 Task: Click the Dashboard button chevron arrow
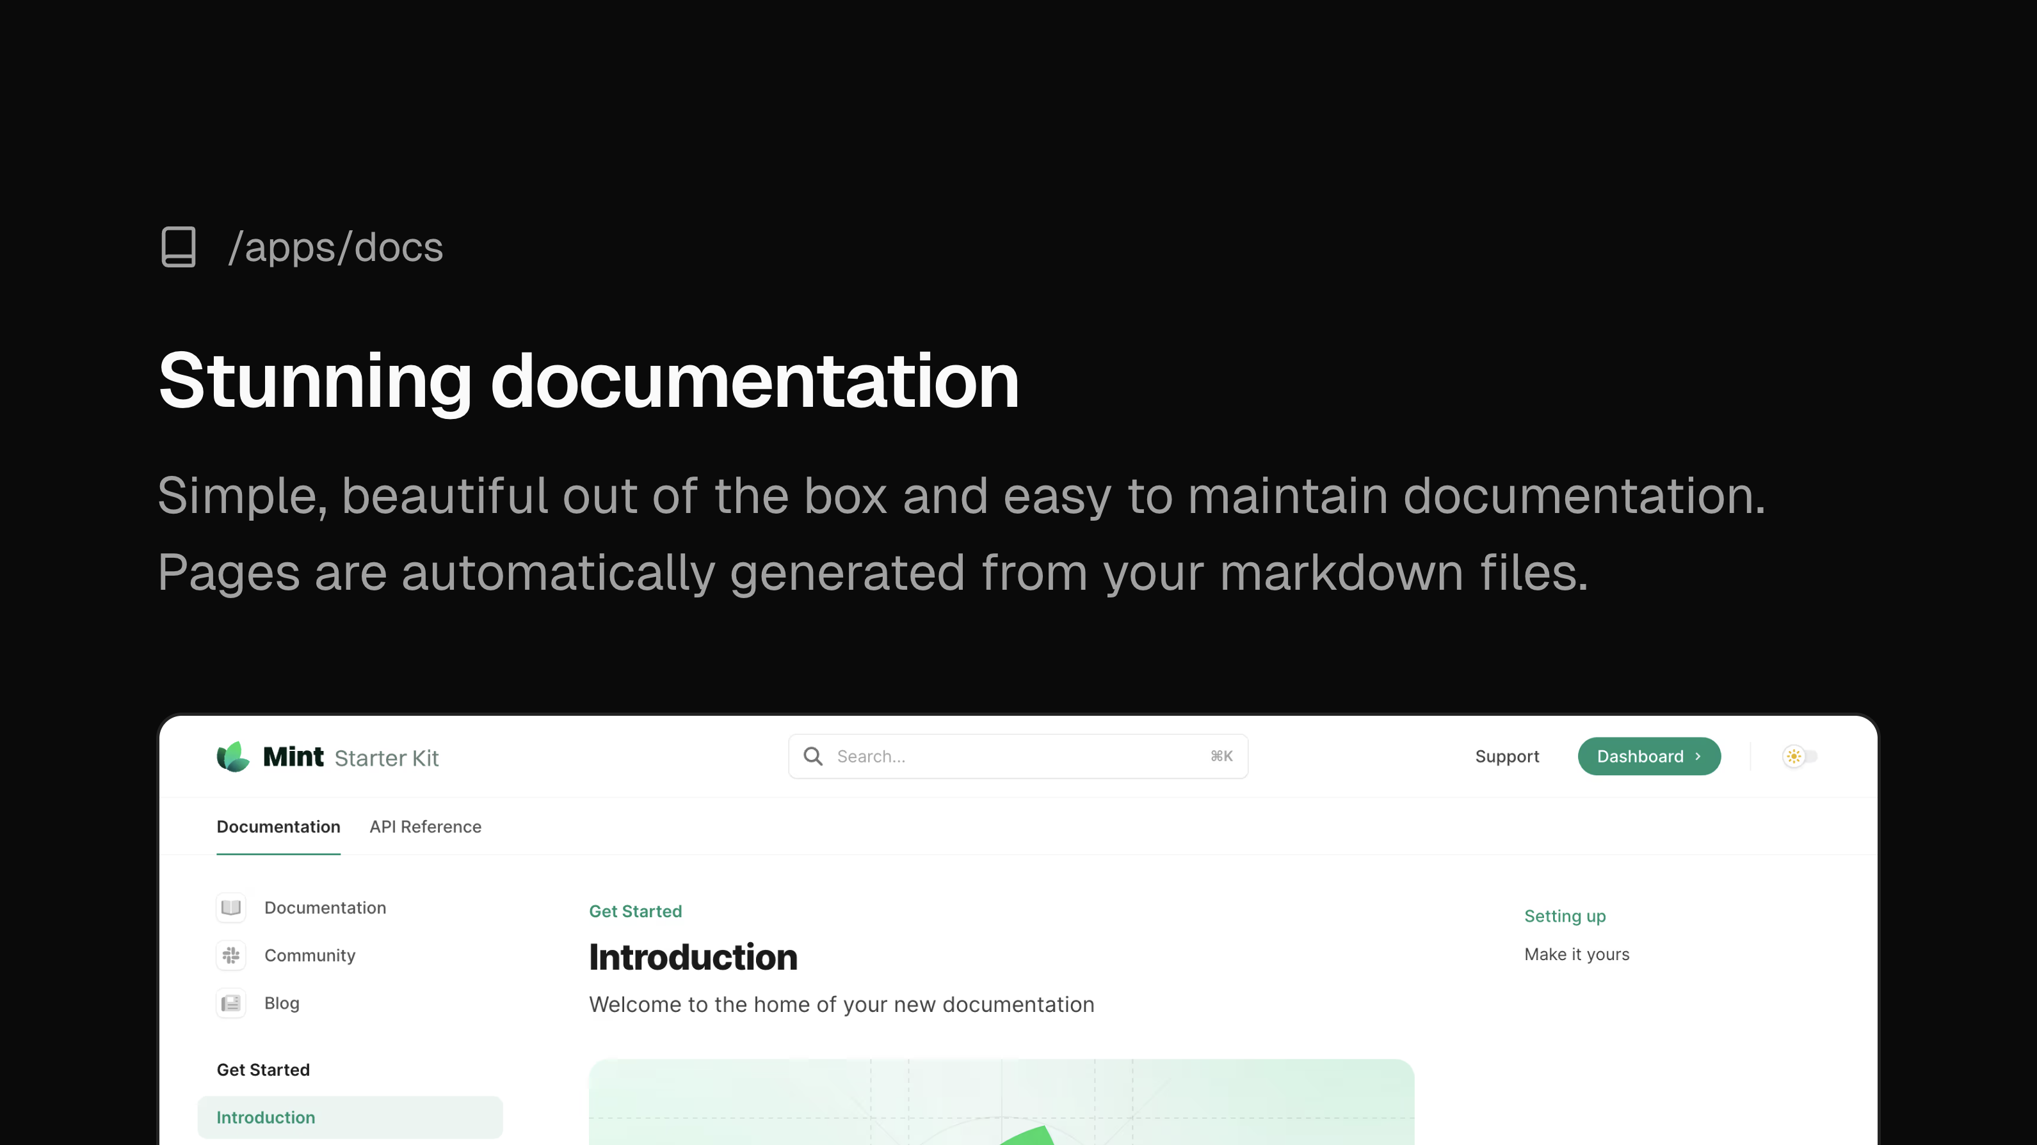coord(1698,756)
